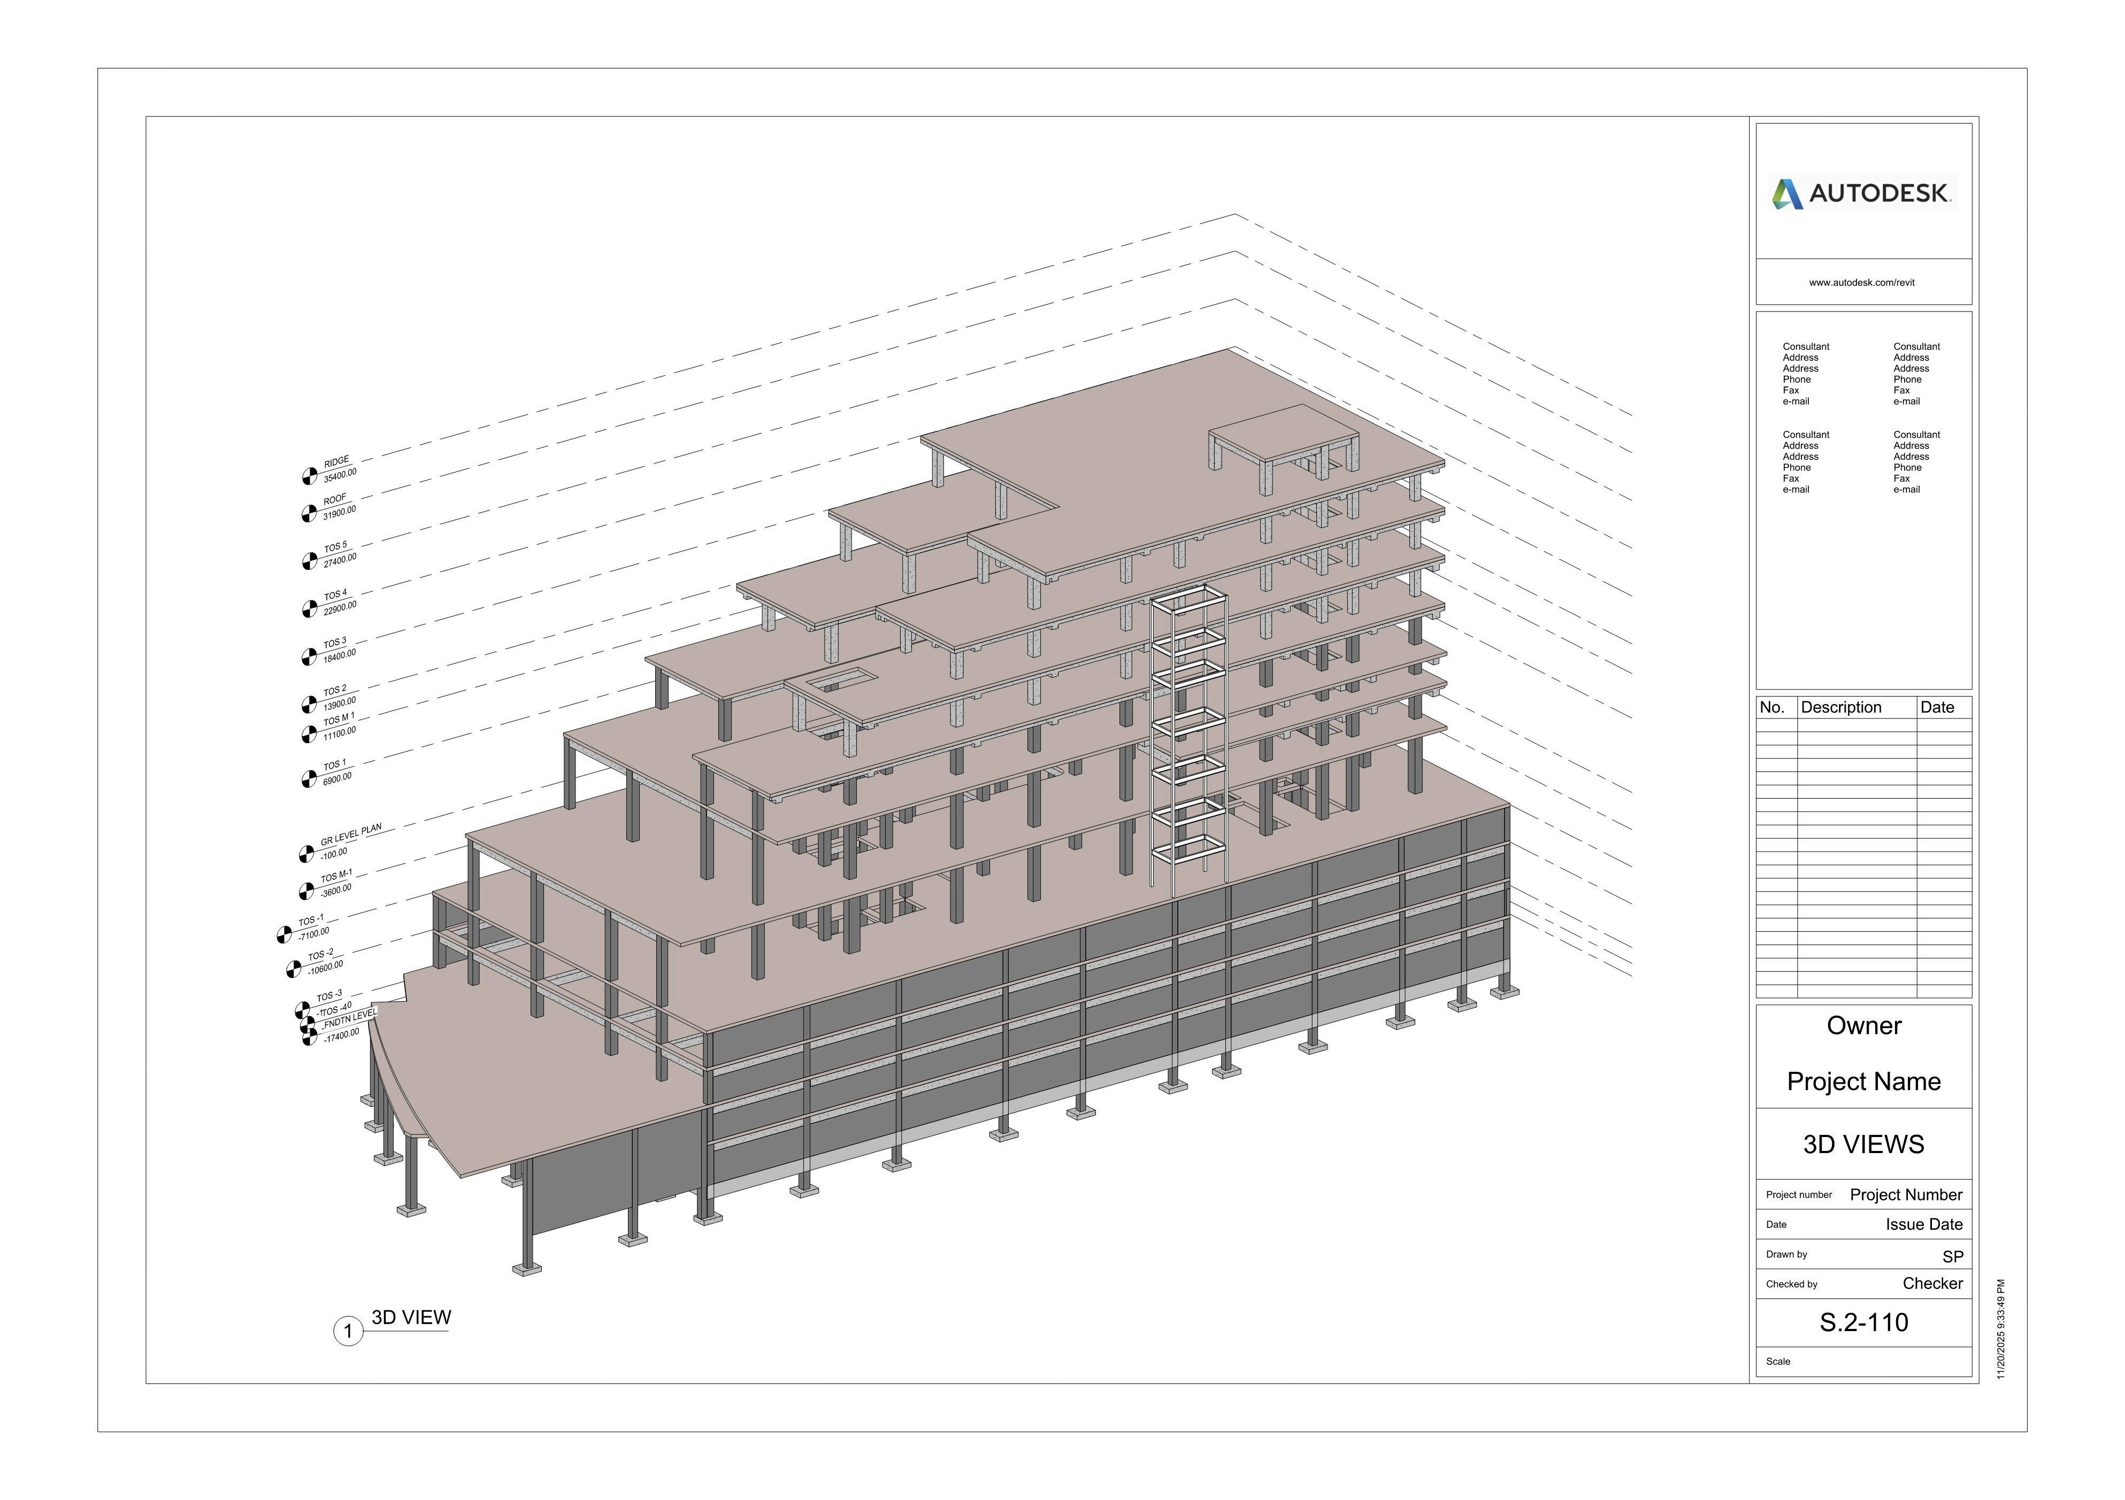Select the TOS 3 level marker symbol
The image size is (2125, 1500).
pos(309,656)
